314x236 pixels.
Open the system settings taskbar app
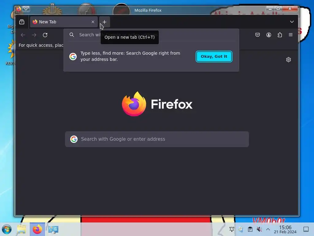[53, 229]
